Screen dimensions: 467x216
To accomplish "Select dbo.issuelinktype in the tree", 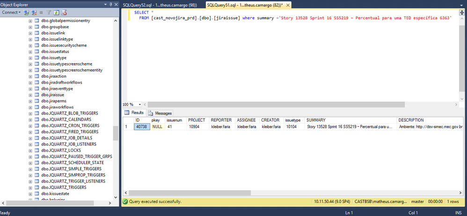I will point(57,39).
